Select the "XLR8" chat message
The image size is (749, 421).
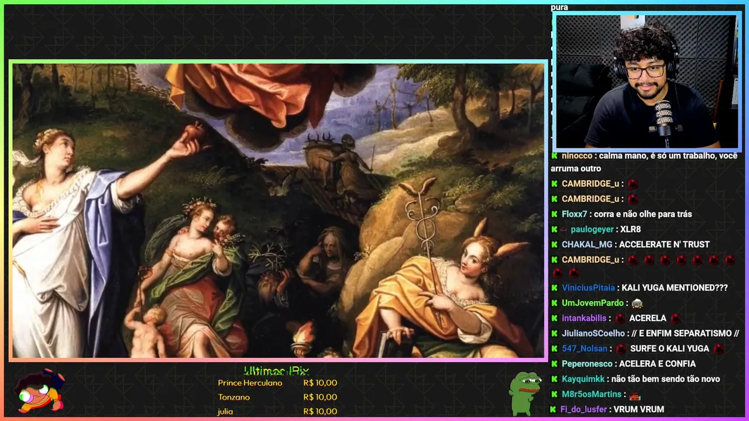click(631, 229)
